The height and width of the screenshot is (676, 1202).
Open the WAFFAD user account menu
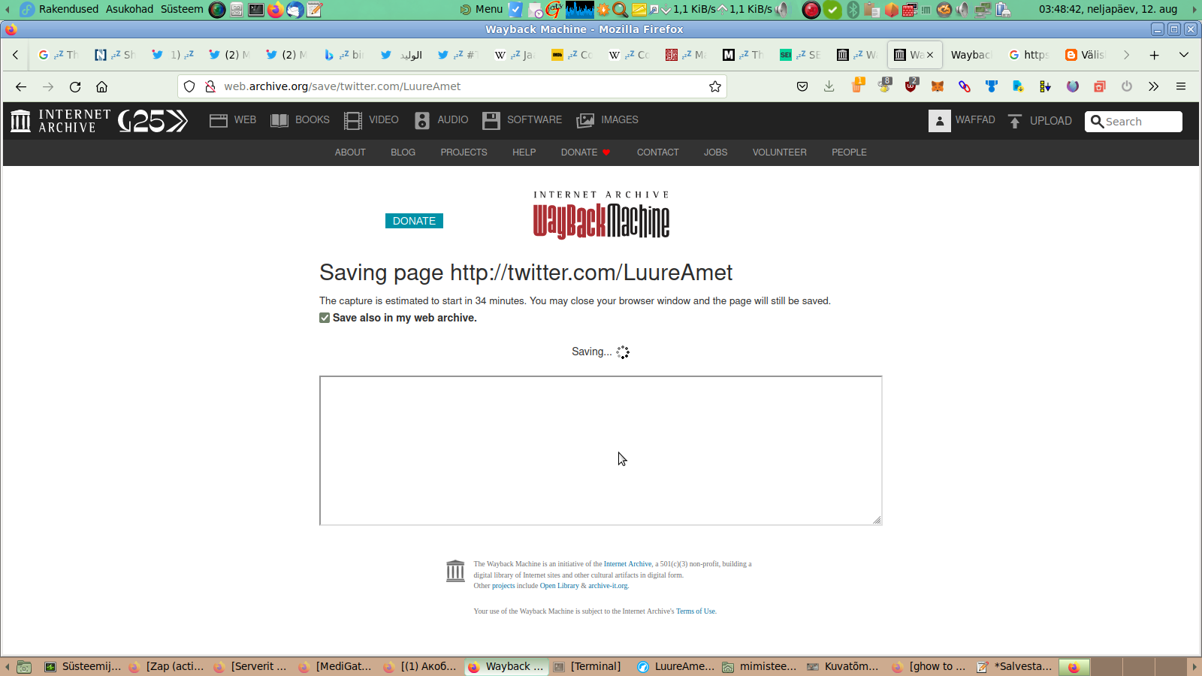[x=962, y=120]
